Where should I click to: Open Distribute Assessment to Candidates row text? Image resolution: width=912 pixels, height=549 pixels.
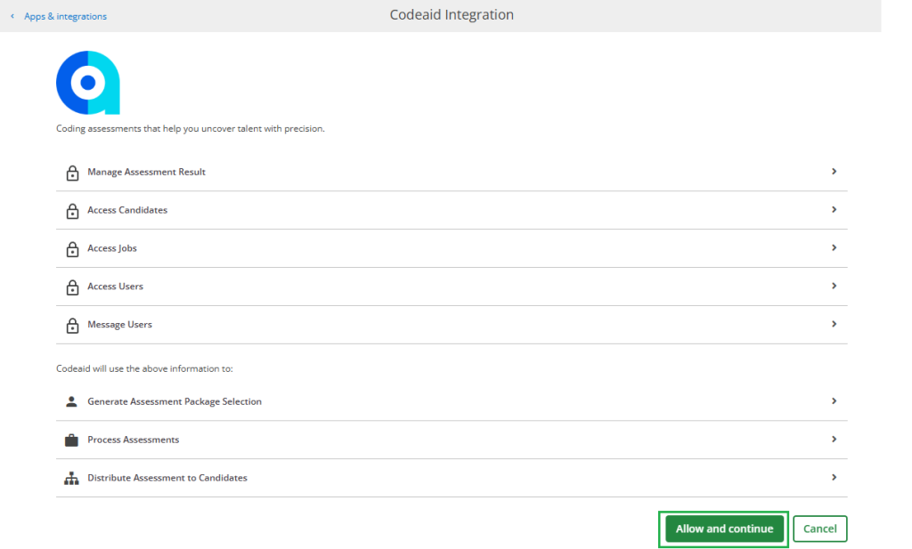click(167, 478)
